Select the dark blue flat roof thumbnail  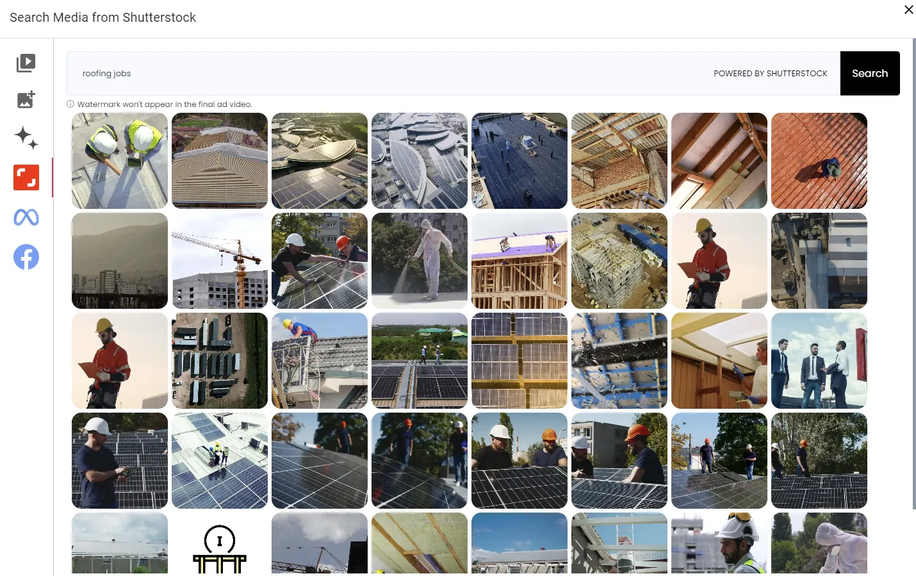pos(519,161)
